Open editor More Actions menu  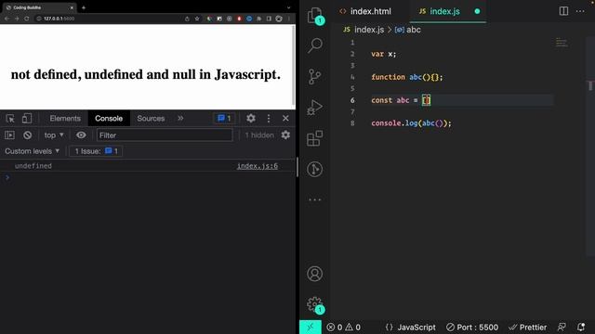[580, 11]
